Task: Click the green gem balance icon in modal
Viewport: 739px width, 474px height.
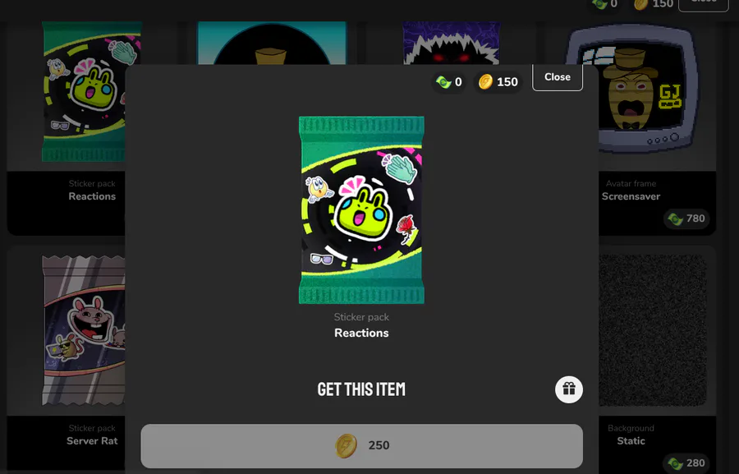Action: click(x=443, y=82)
